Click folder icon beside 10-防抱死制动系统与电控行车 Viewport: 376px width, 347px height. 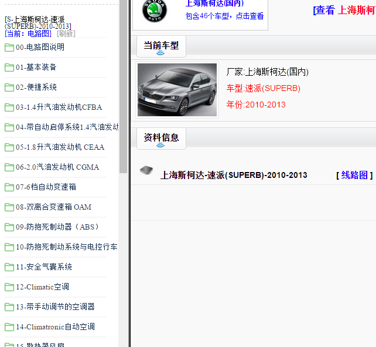(9, 247)
